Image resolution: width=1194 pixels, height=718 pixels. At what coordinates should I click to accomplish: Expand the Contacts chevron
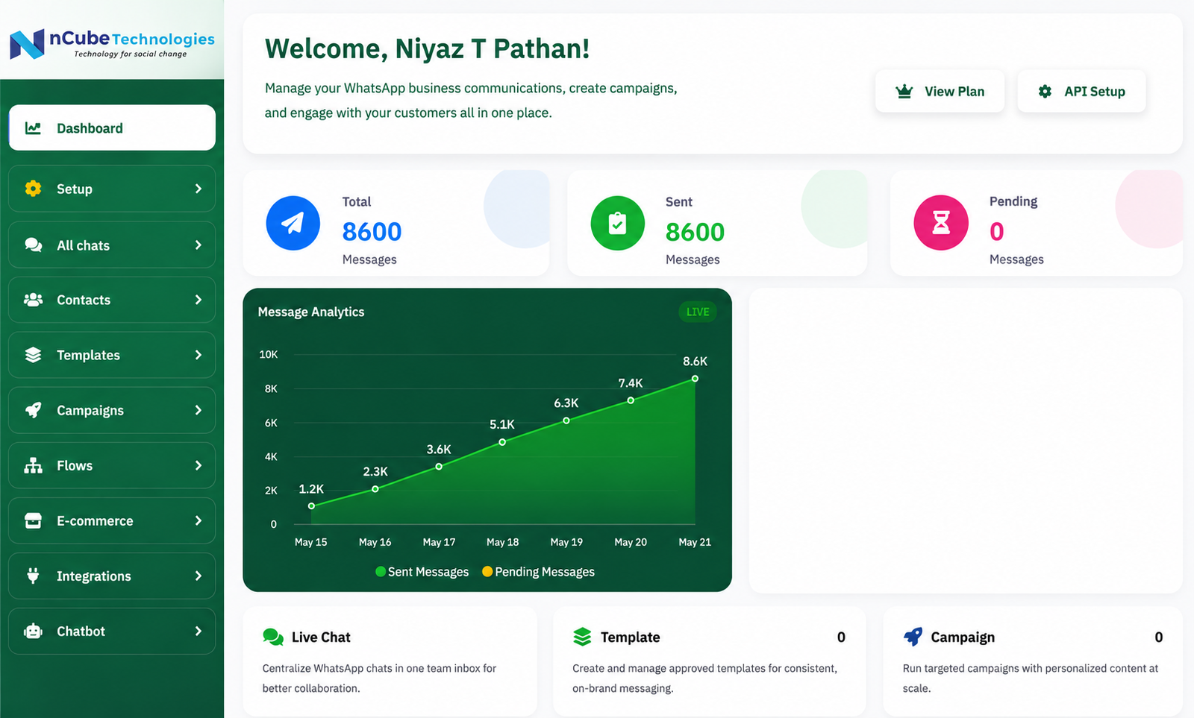coord(198,300)
